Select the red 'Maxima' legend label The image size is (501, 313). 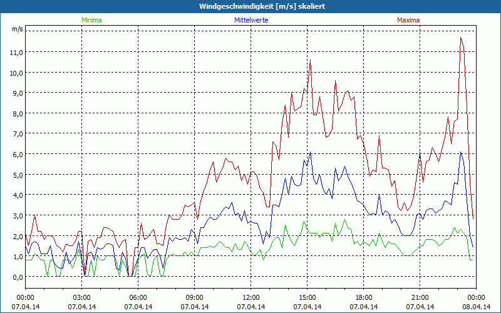(408, 20)
